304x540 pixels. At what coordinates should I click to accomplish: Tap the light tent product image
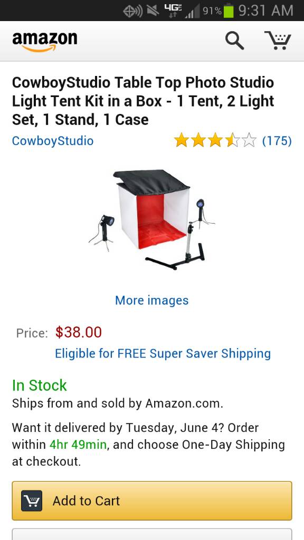point(151,219)
